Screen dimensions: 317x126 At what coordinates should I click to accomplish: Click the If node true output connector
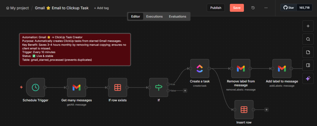click(168, 84)
